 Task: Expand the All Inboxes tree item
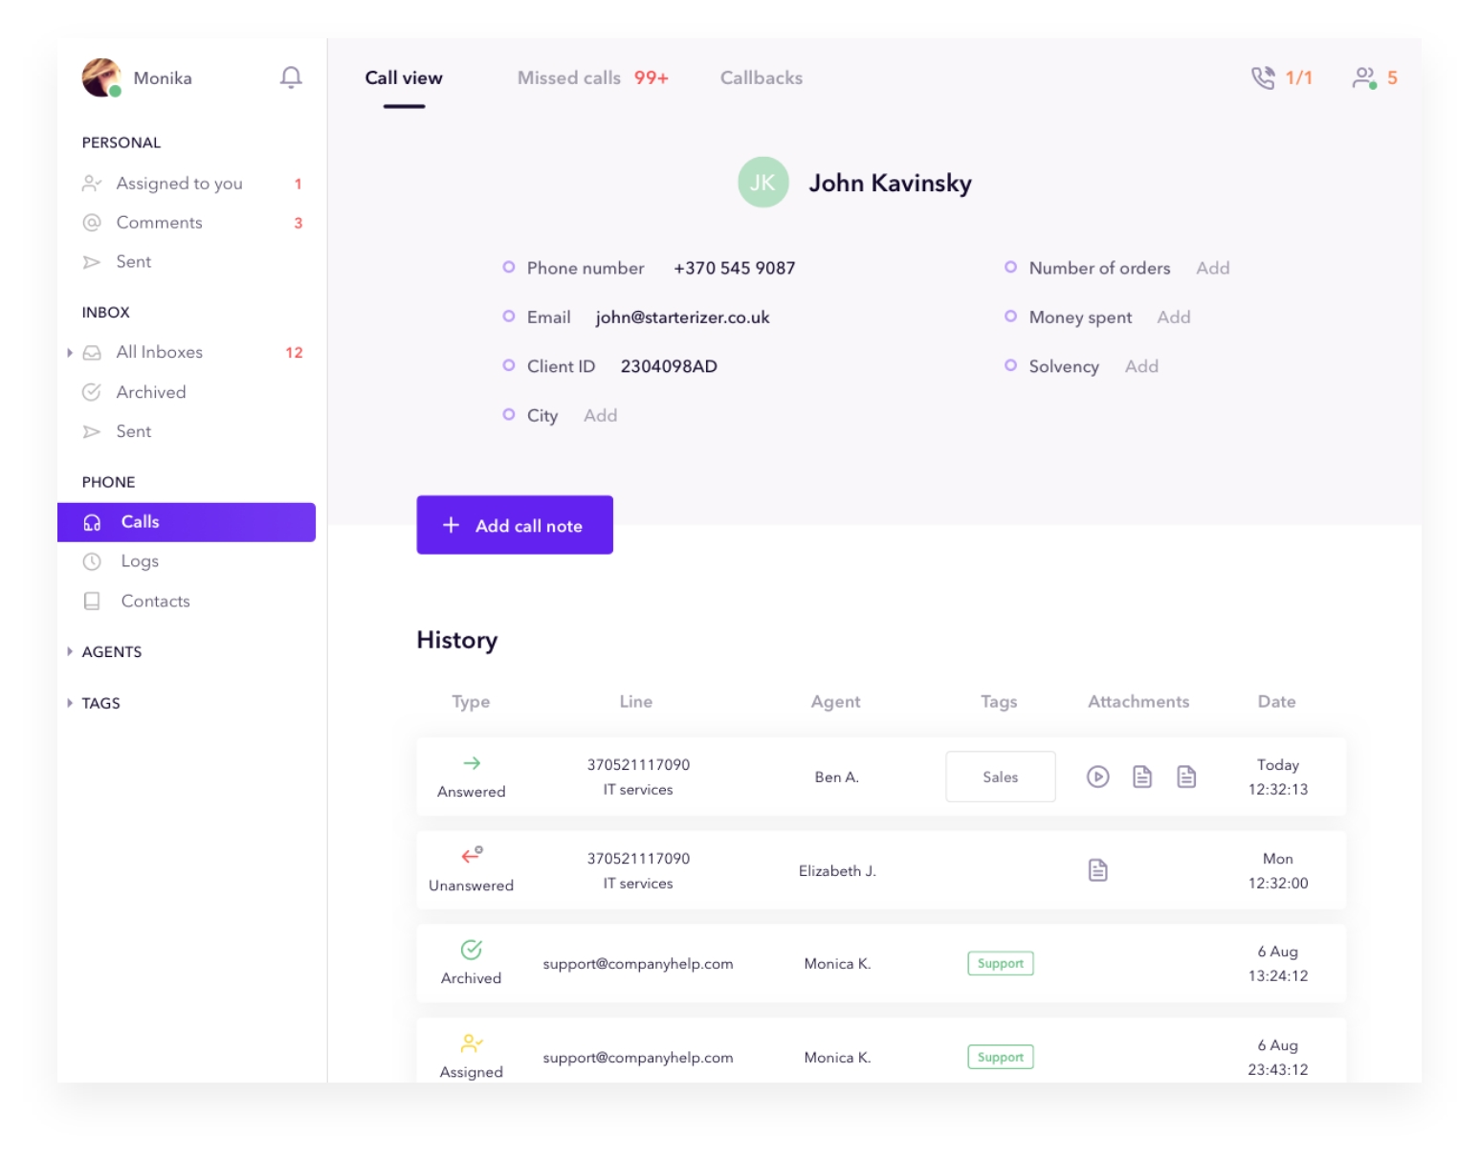click(x=70, y=353)
